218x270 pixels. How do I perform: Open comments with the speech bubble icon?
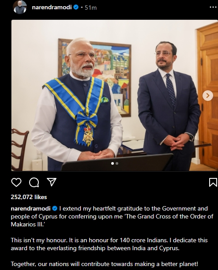(x=34, y=182)
